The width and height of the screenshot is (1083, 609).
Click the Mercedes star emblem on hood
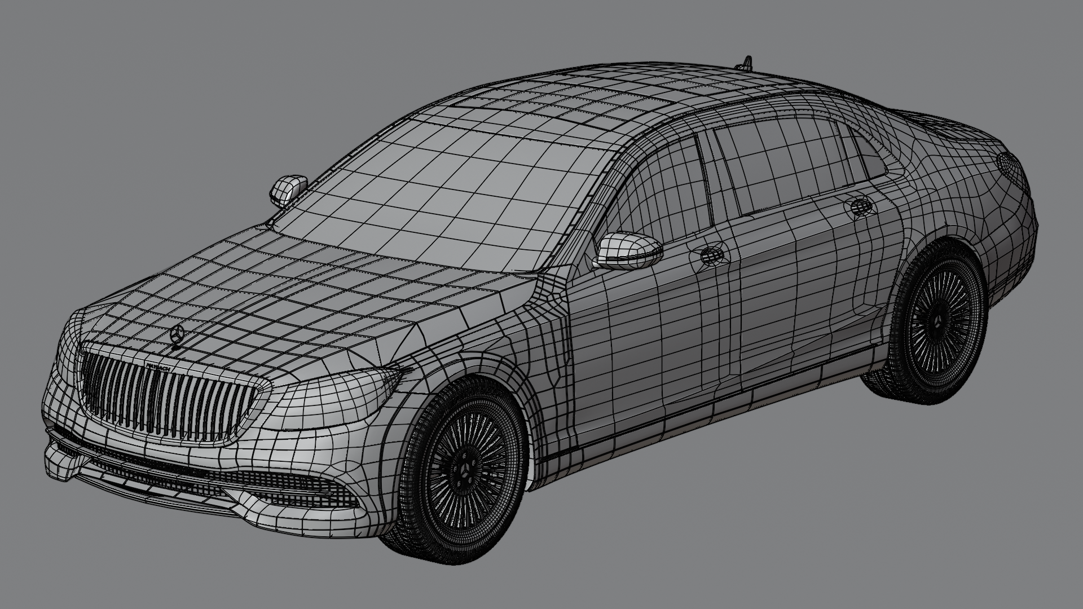click(178, 335)
